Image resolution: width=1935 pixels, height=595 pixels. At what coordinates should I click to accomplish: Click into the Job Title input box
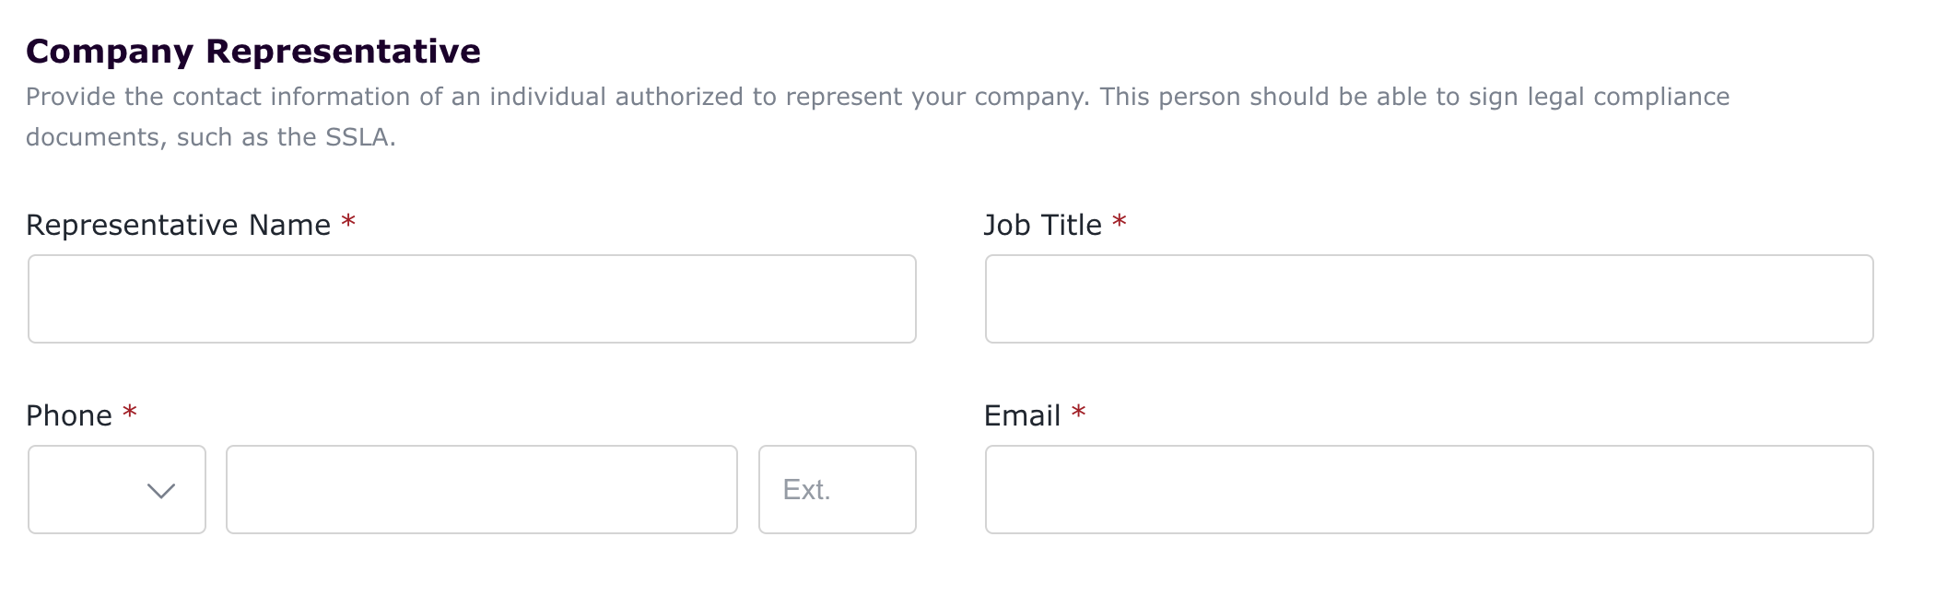coord(1429,299)
